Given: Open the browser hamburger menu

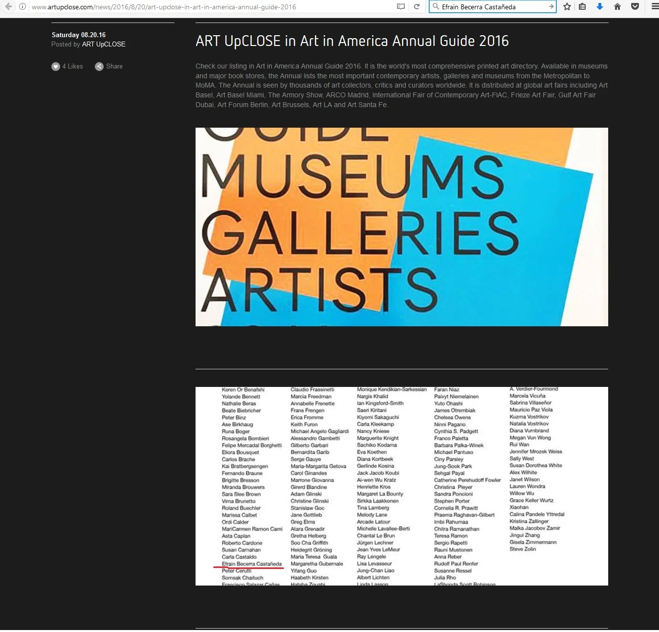Looking at the screenshot, I should (655, 7).
